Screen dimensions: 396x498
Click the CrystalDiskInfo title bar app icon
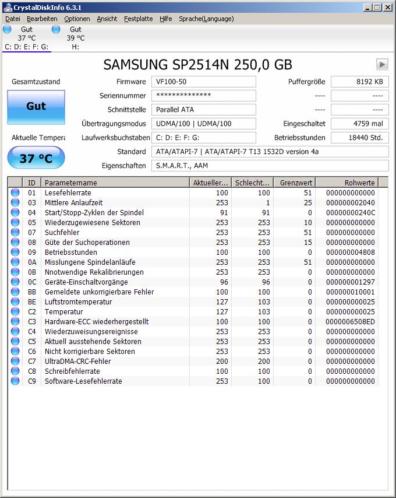tap(7, 8)
